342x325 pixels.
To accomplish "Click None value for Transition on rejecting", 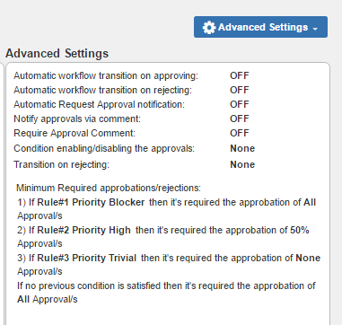I will (x=242, y=164).
